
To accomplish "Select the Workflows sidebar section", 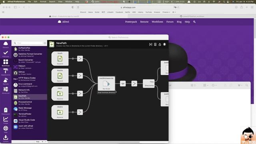I will click(x=6, y=63).
